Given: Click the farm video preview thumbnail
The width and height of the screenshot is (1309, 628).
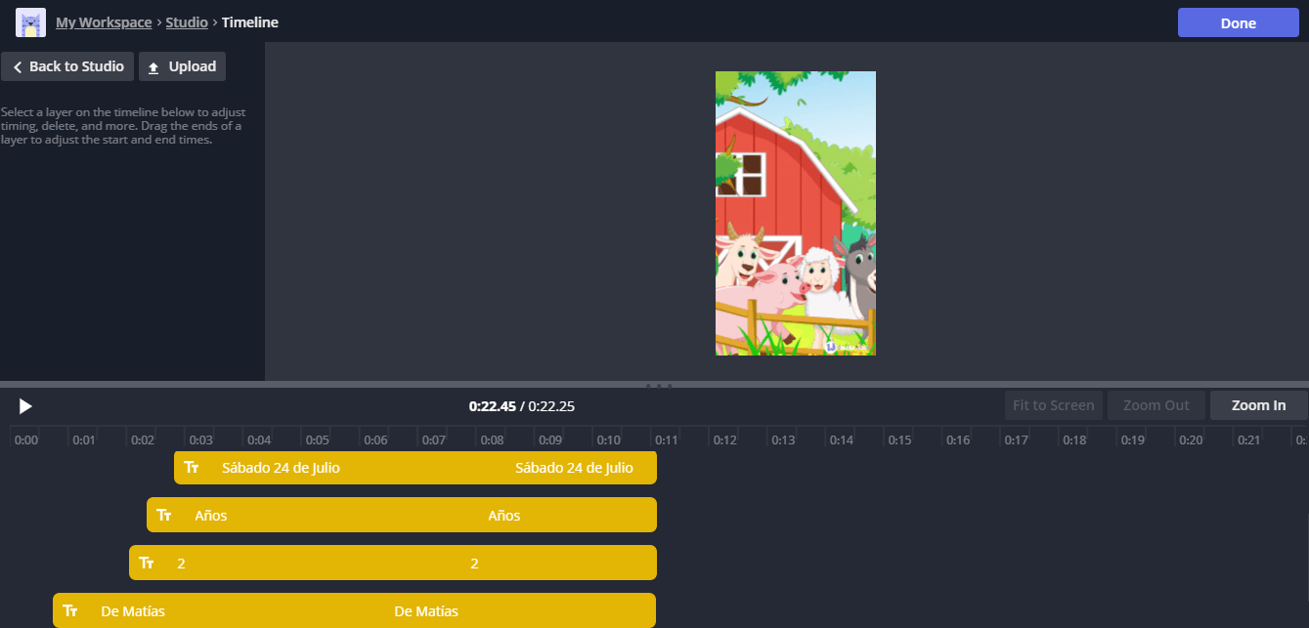Looking at the screenshot, I should coord(796,213).
